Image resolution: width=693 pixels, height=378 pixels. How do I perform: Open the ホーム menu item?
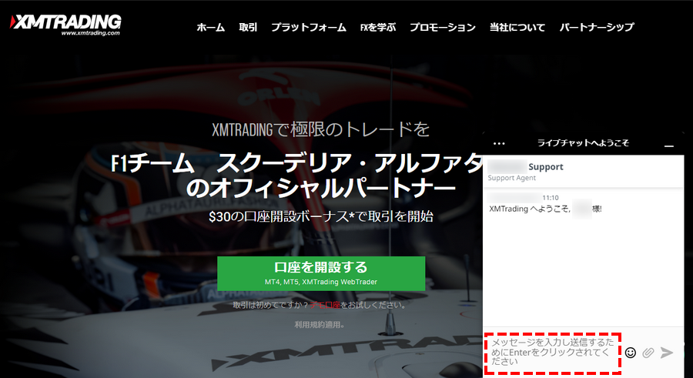(210, 28)
